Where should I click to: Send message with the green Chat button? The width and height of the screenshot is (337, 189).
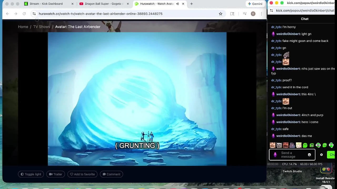point(331,155)
